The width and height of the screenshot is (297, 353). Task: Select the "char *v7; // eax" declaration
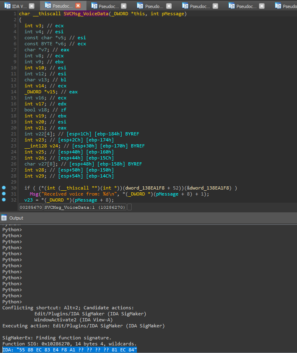[47, 50]
